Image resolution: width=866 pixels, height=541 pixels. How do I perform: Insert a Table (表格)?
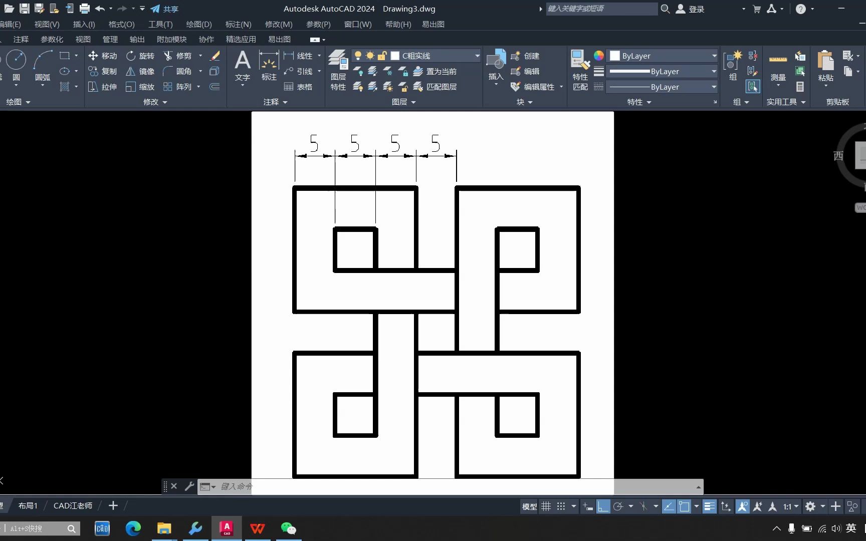tap(298, 87)
